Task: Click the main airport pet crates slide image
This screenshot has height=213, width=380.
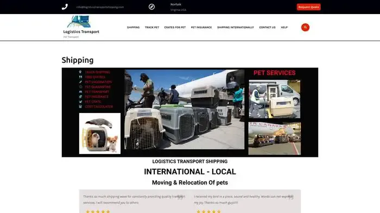Action: [185, 110]
